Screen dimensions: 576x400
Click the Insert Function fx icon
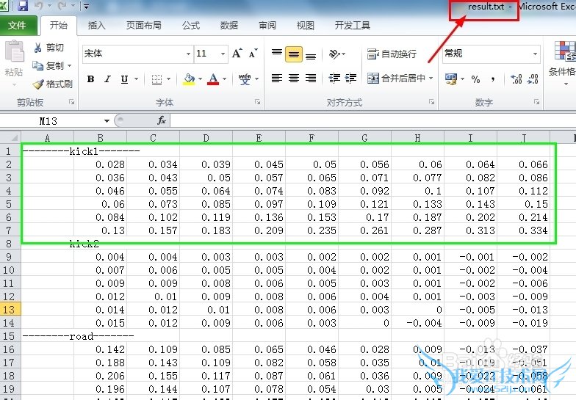tap(162, 120)
